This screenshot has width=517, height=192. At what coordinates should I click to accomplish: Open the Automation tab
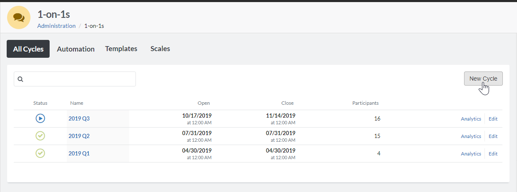coord(75,49)
